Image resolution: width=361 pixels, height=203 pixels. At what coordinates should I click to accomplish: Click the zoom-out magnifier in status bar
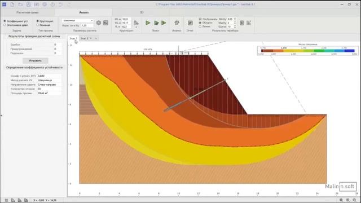(355, 200)
